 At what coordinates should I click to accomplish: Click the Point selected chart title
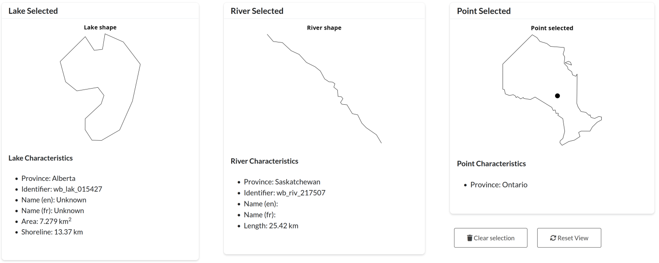coord(552,28)
